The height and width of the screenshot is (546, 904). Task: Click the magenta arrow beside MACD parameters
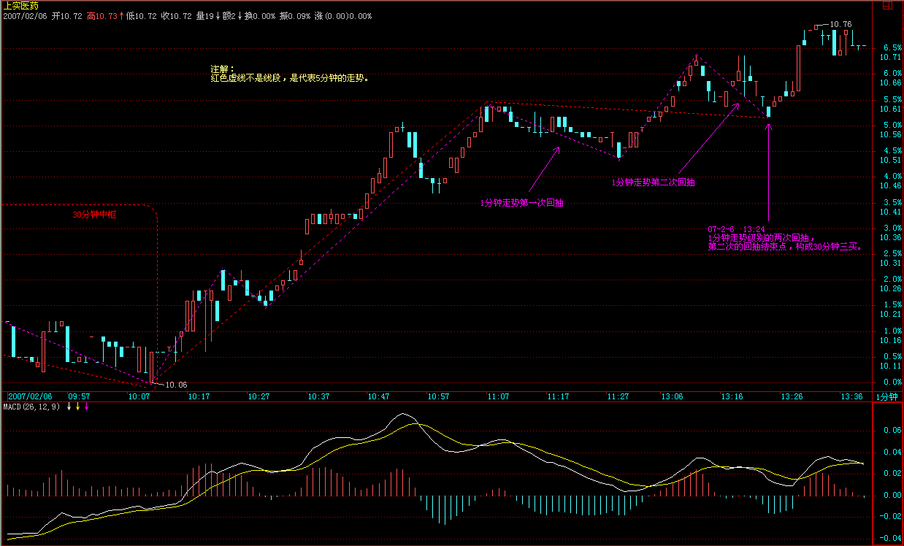(86, 407)
